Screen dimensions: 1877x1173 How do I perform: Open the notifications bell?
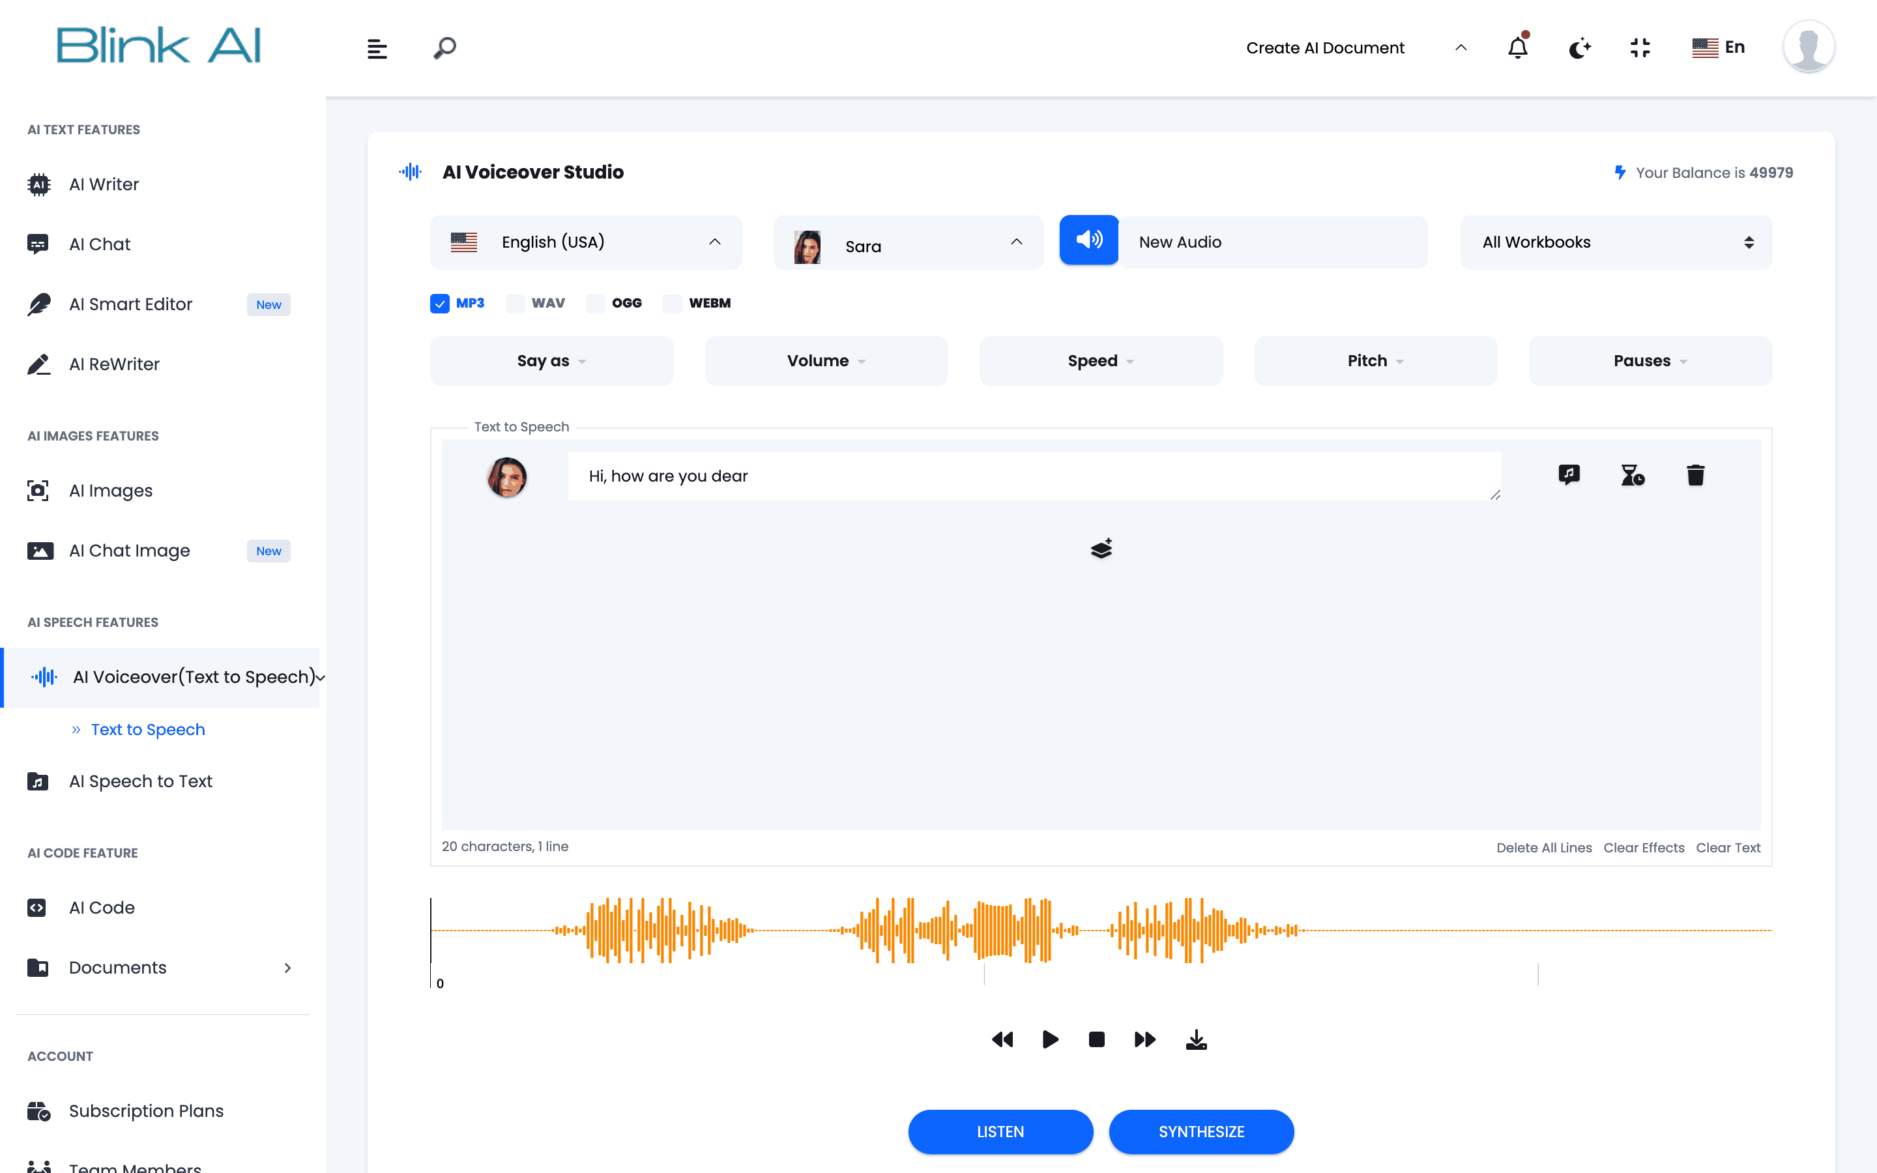(1517, 48)
